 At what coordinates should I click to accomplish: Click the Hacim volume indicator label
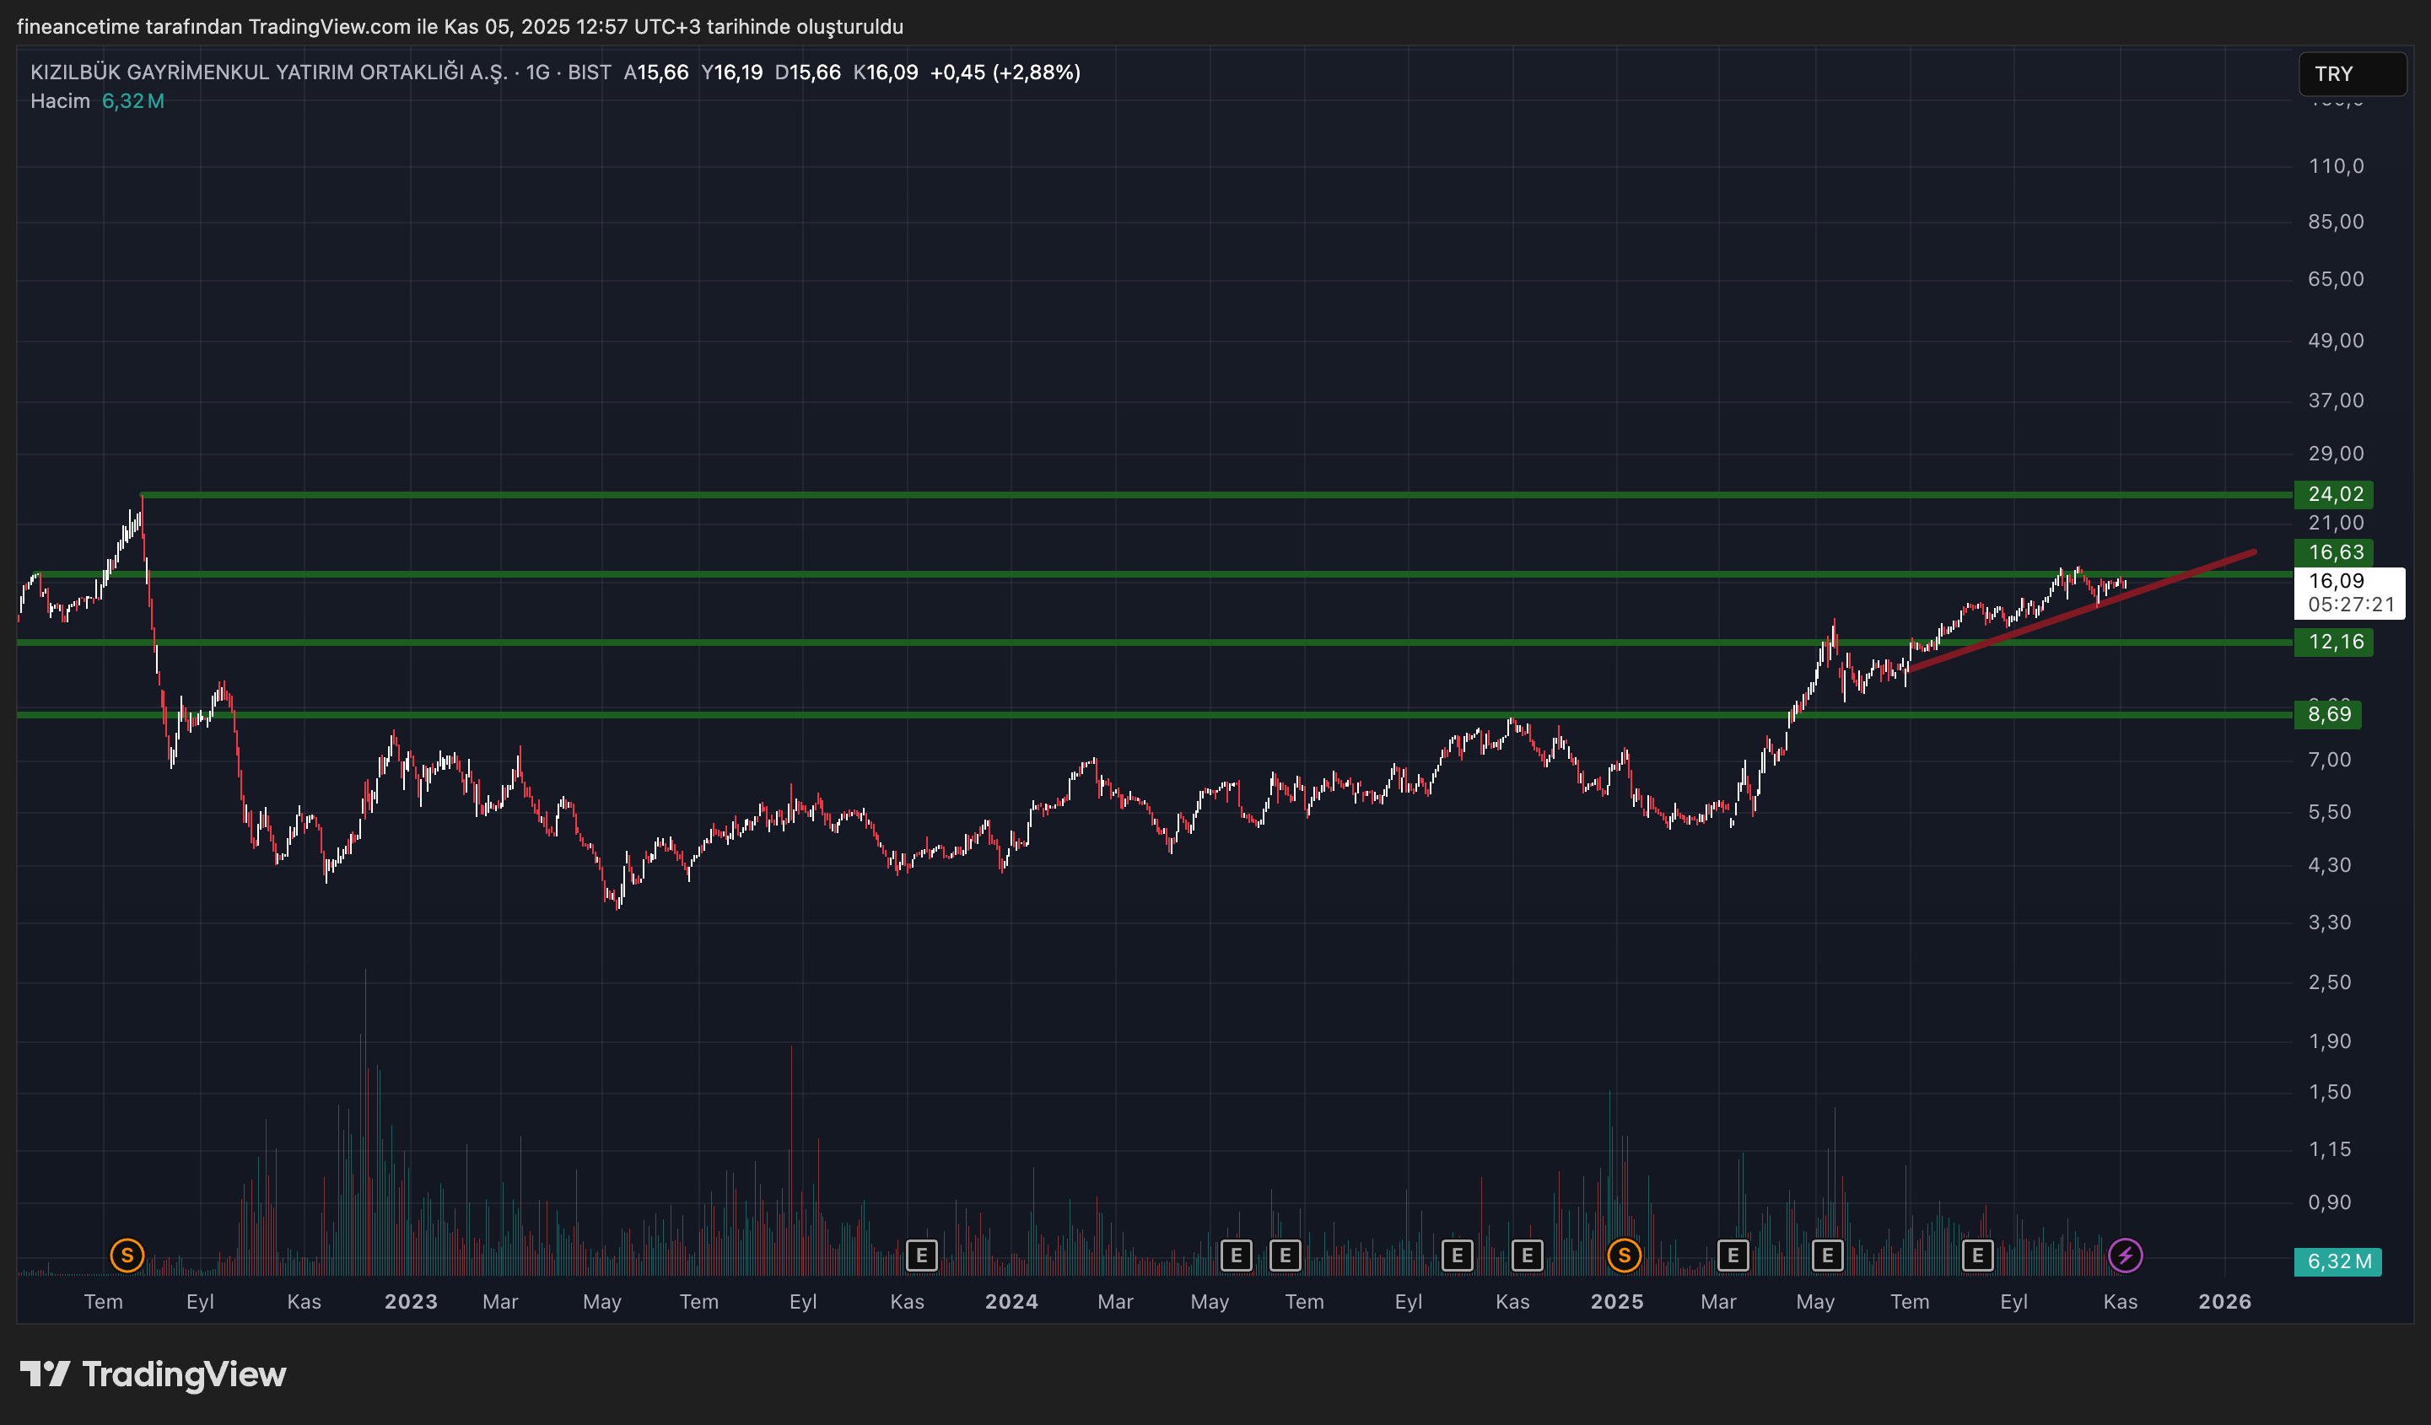60,101
